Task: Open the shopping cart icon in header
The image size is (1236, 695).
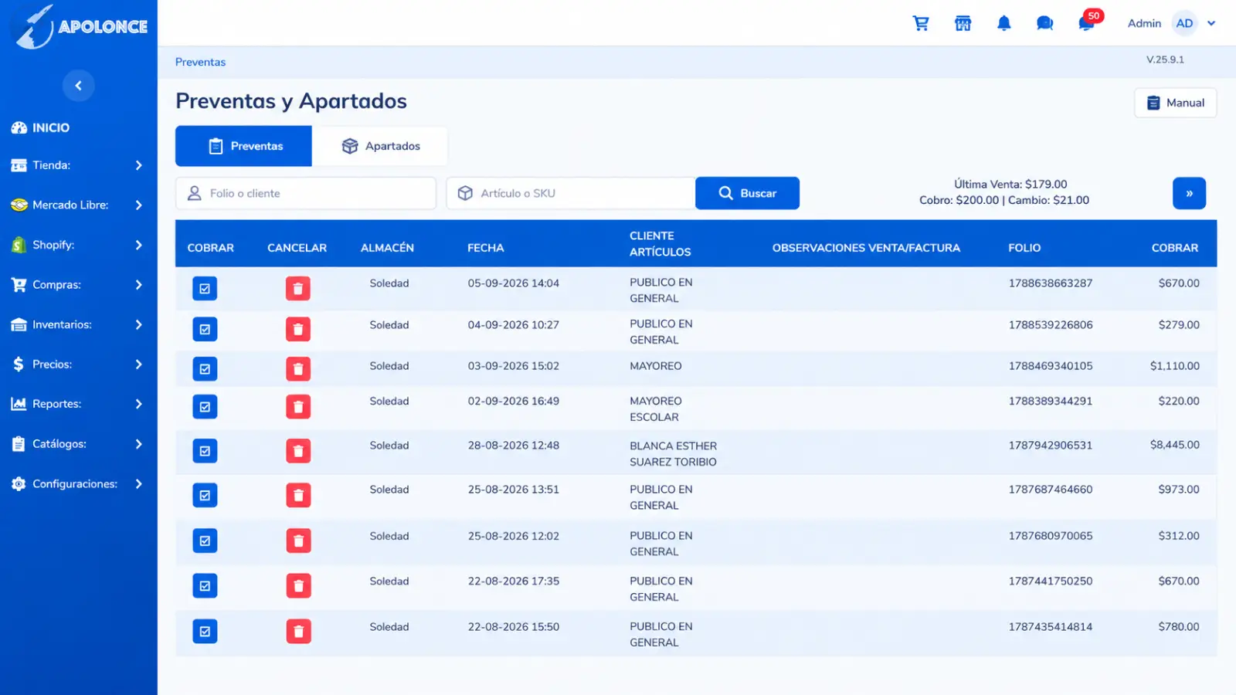Action: click(x=921, y=23)
